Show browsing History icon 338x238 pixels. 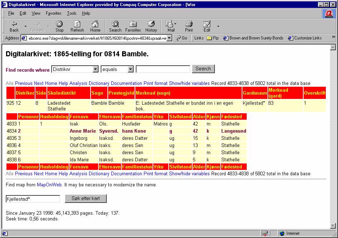coord(151,26)
